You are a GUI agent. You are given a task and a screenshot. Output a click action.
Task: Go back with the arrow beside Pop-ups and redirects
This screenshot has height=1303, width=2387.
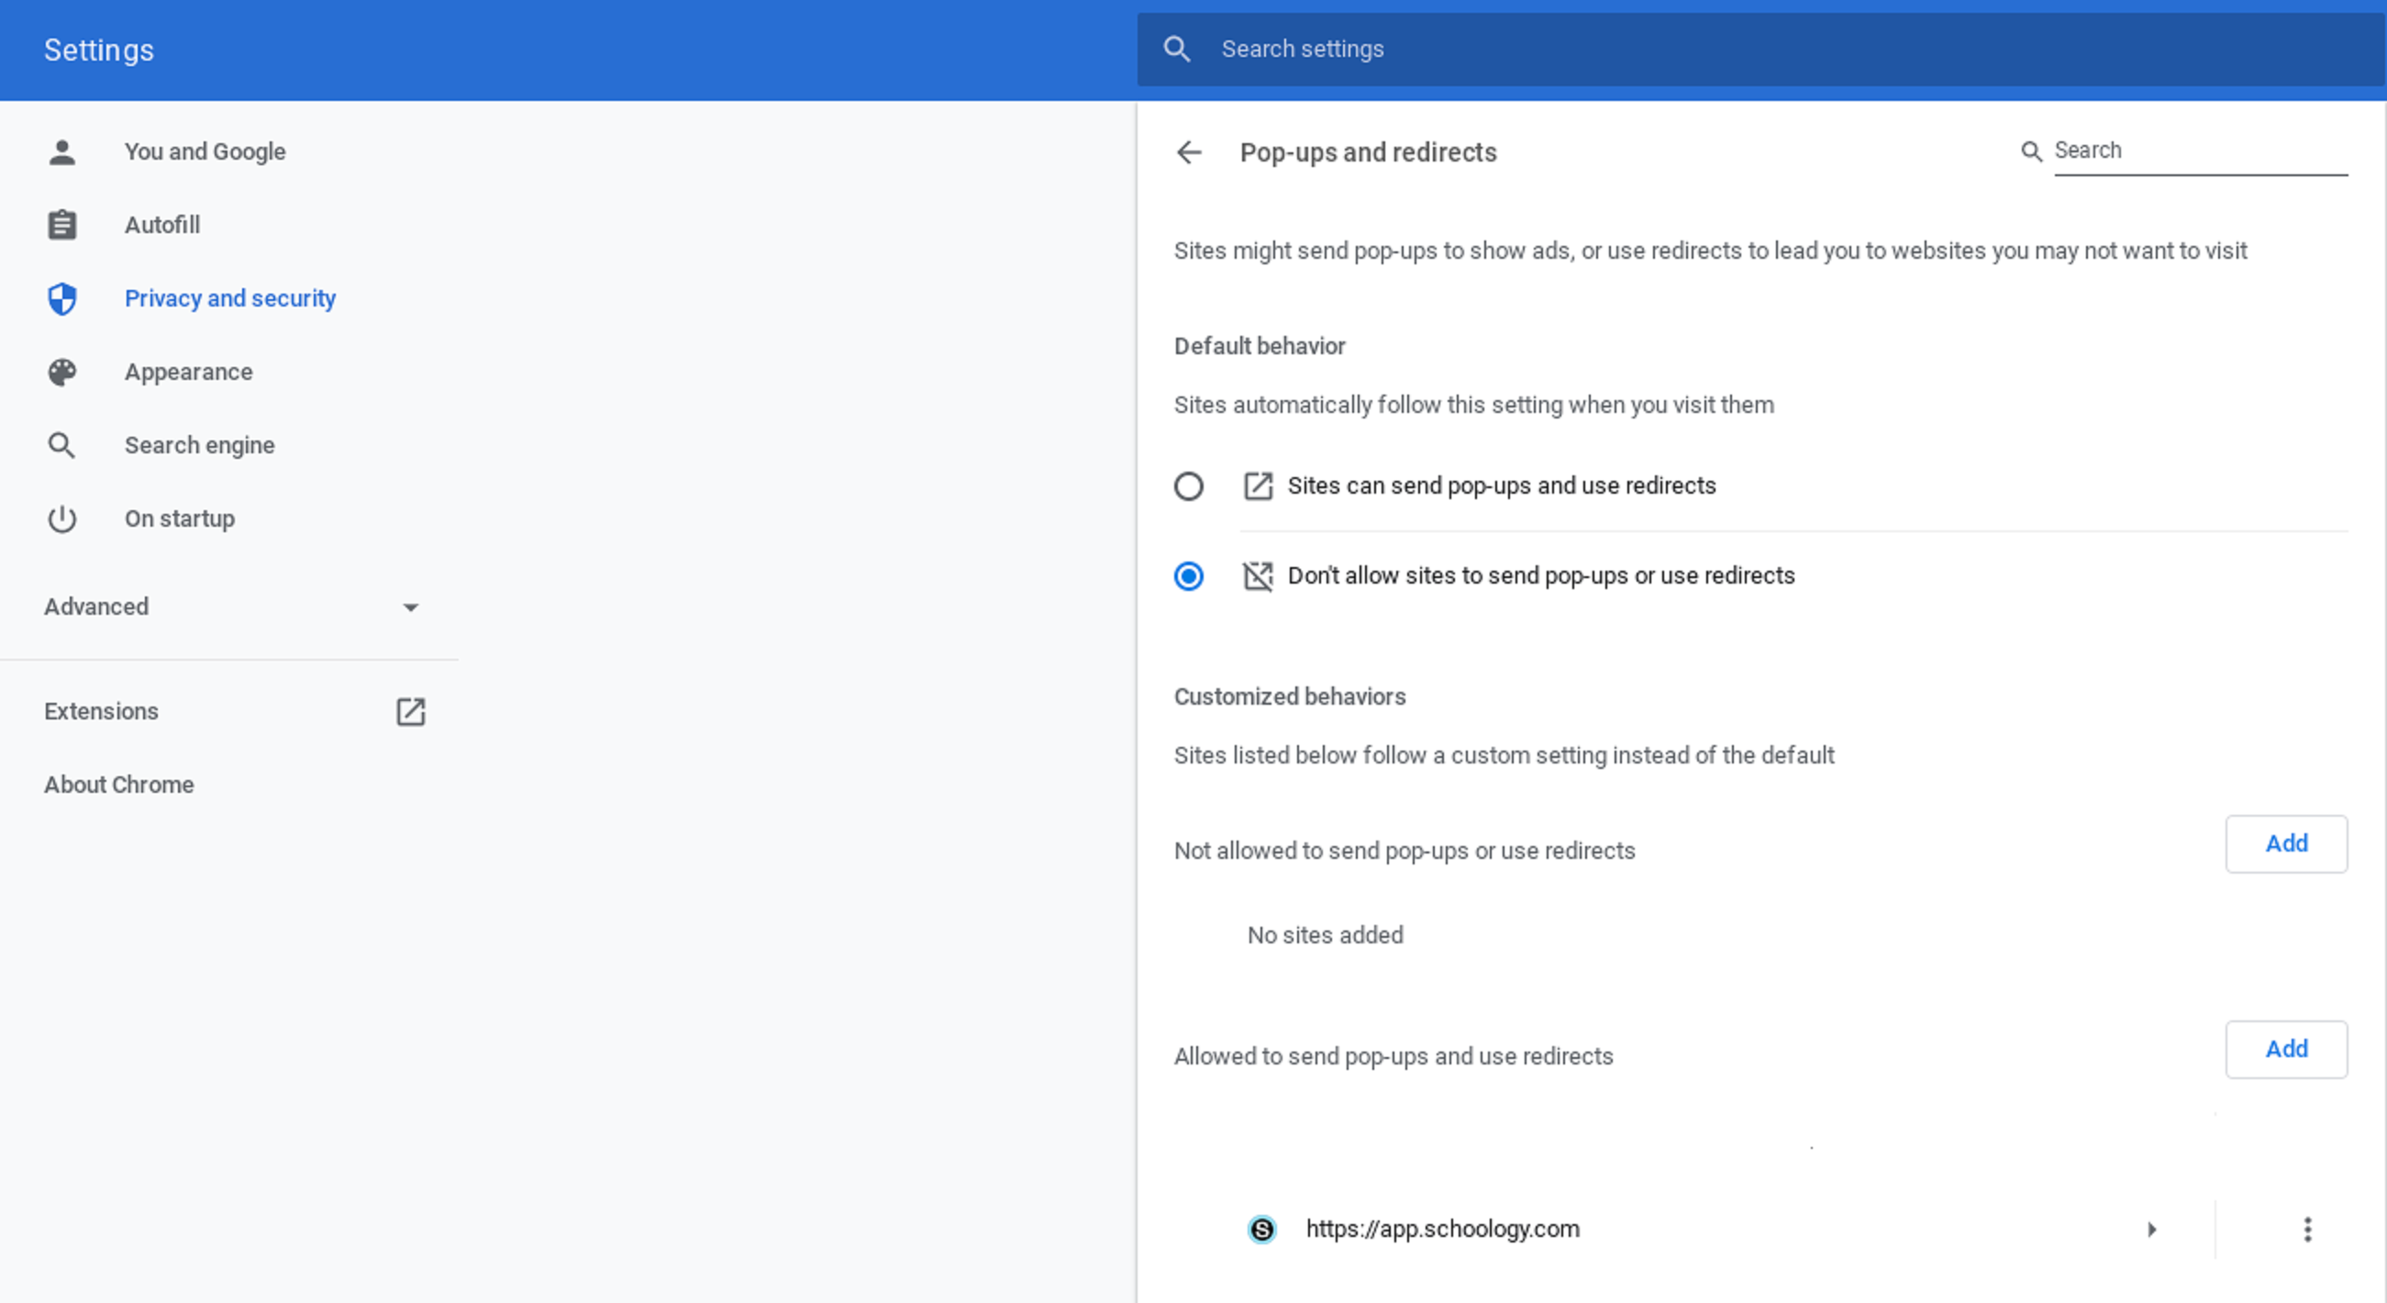point(1189,152)
